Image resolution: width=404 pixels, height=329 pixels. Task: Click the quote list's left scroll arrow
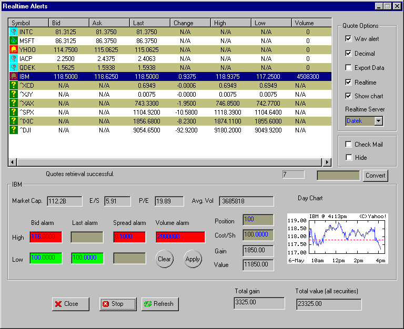[x=13, y=162]
